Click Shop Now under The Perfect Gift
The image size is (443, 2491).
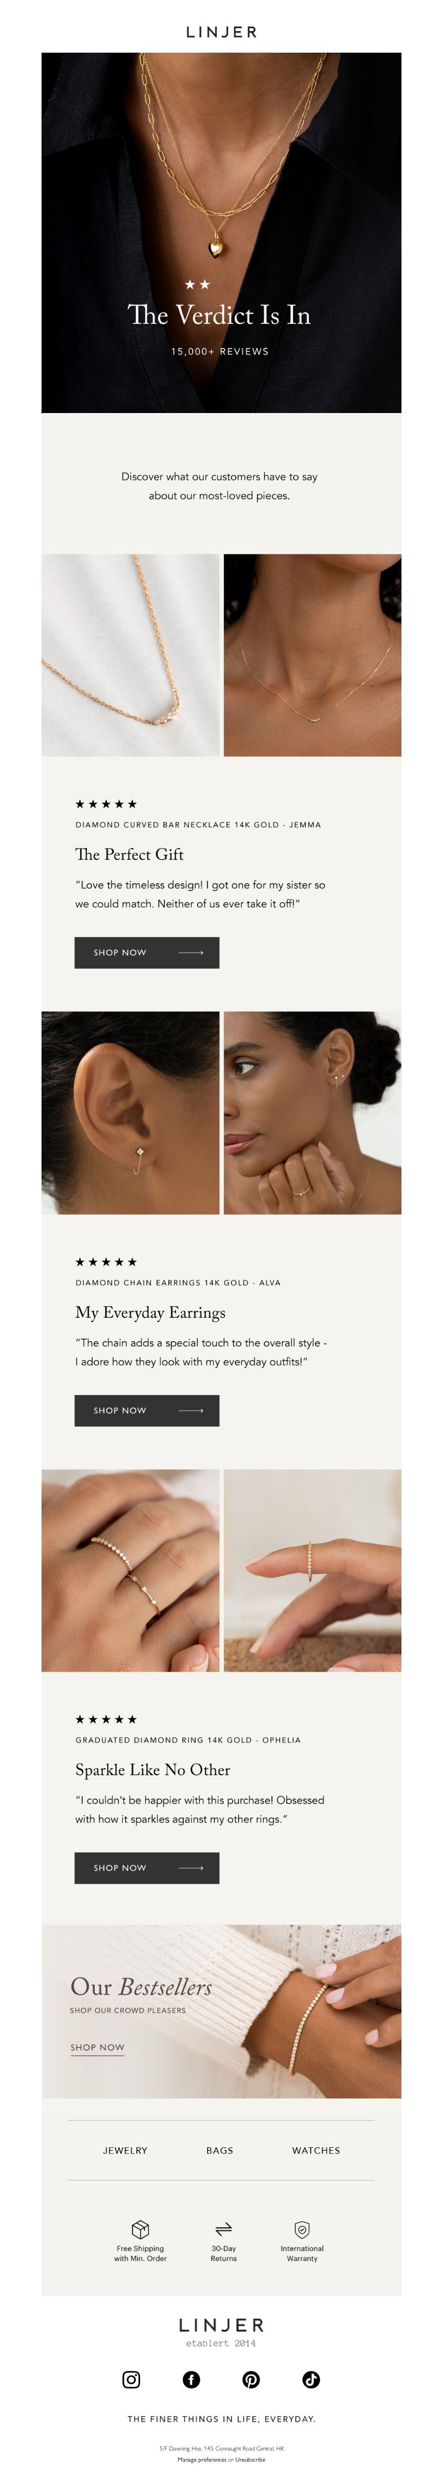[x=147, y=952]
